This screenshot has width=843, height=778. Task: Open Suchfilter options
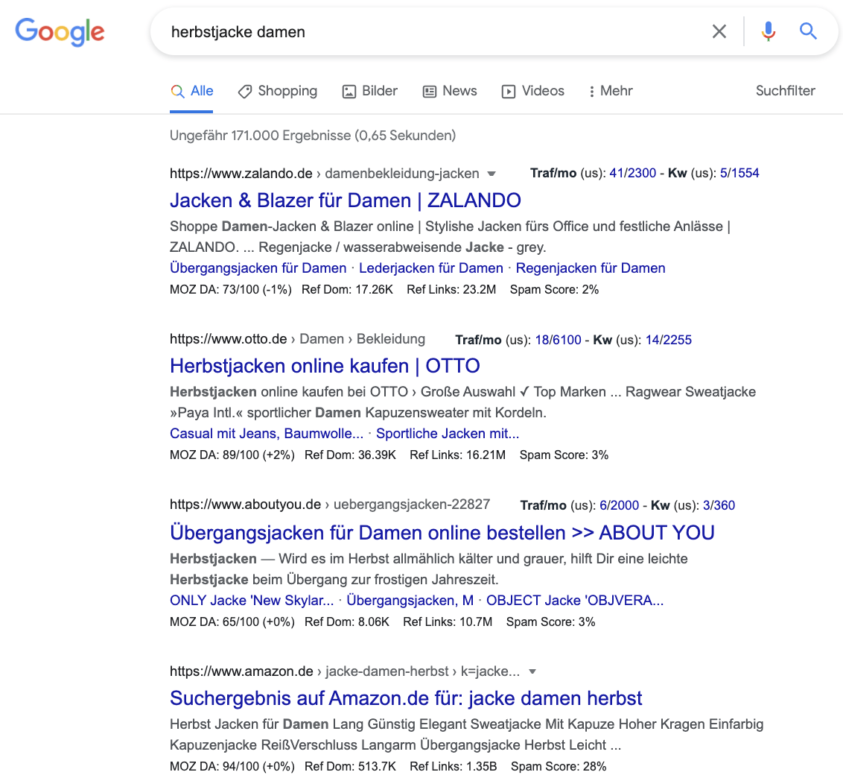[785, 90]
